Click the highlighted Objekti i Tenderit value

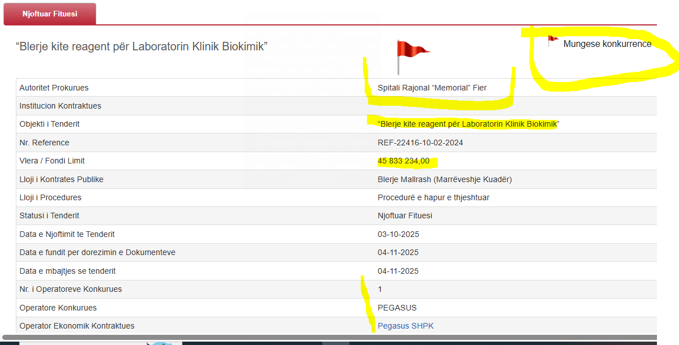469,124
